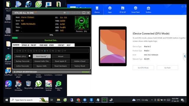Choose iOS 14 ramdisk radio button
189x106 pixels.
click(39, 51)
